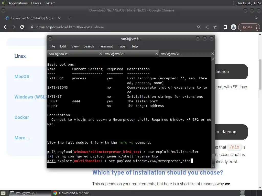Close the second terminal tab
Viewport: 262px width, 196px height.
click(x=156, y=54)
